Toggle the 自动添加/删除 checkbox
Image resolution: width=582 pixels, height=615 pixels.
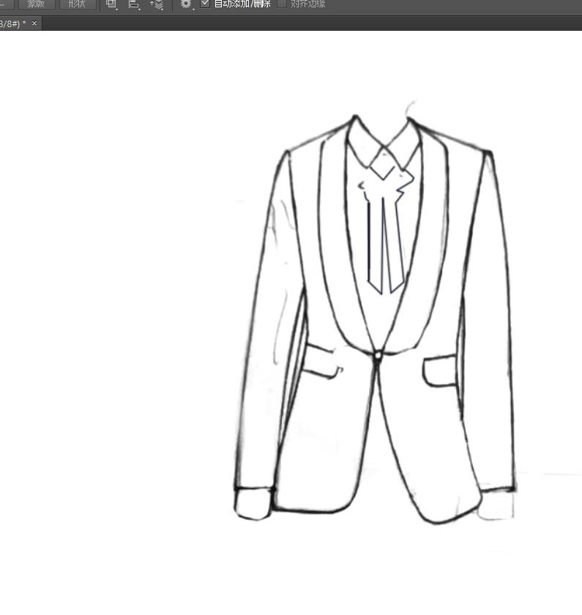tap(205, 4)
